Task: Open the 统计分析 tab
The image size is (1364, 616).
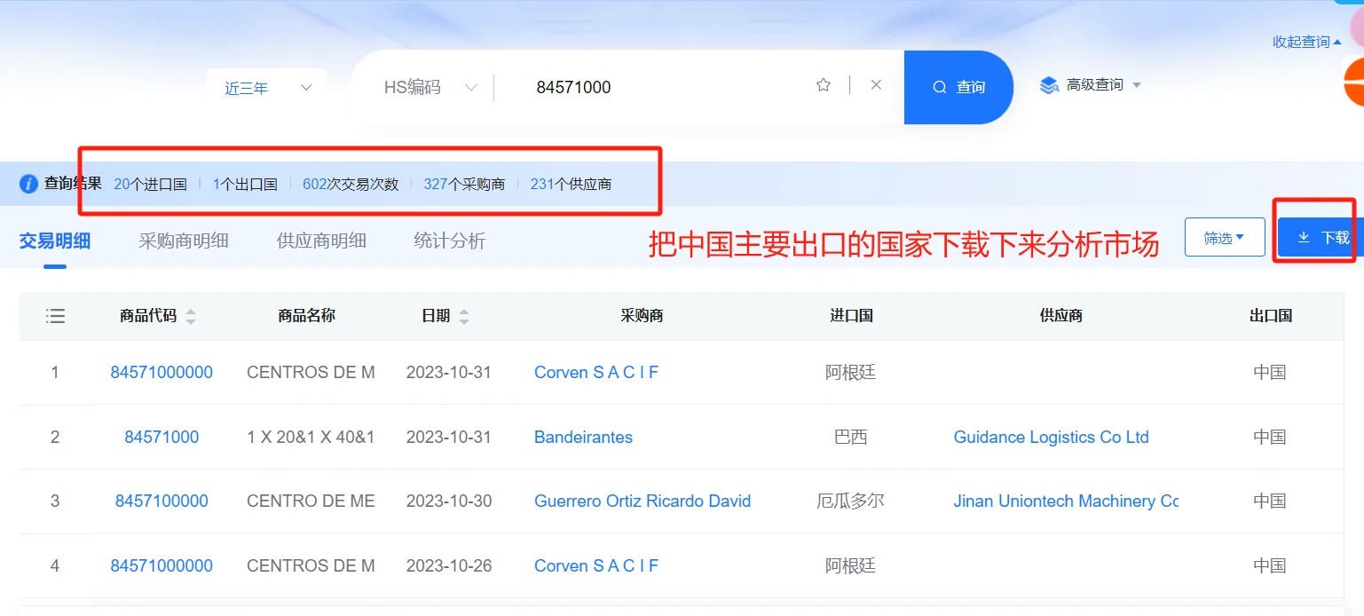Action: (449, 240)
